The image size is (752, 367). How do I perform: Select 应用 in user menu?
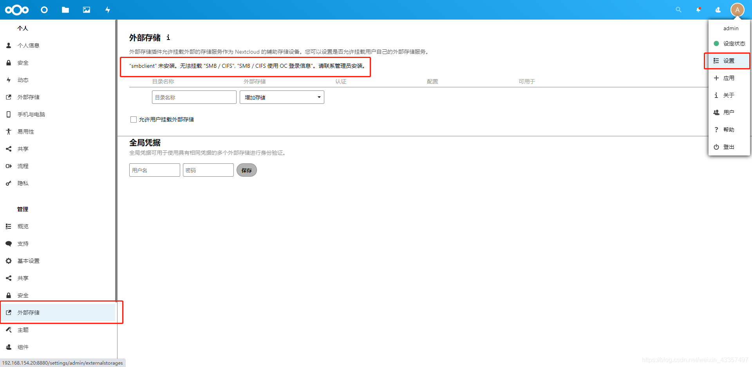click(729, 78)
